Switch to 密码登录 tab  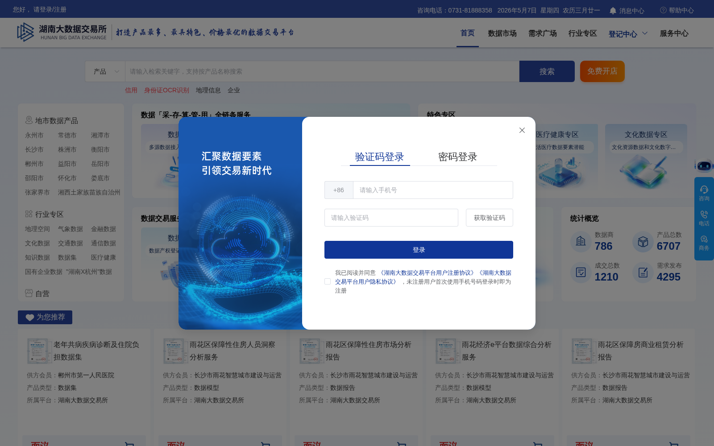point(457,157)
